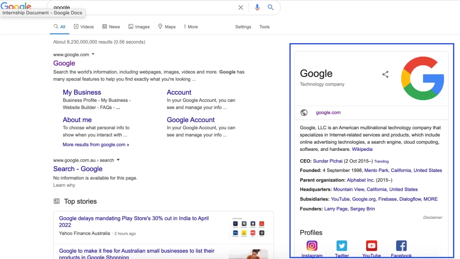
Task: Click the Disclaimer link
Action: coord(433,217)
